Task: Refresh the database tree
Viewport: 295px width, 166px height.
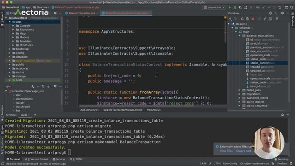Action: [242, 19]
